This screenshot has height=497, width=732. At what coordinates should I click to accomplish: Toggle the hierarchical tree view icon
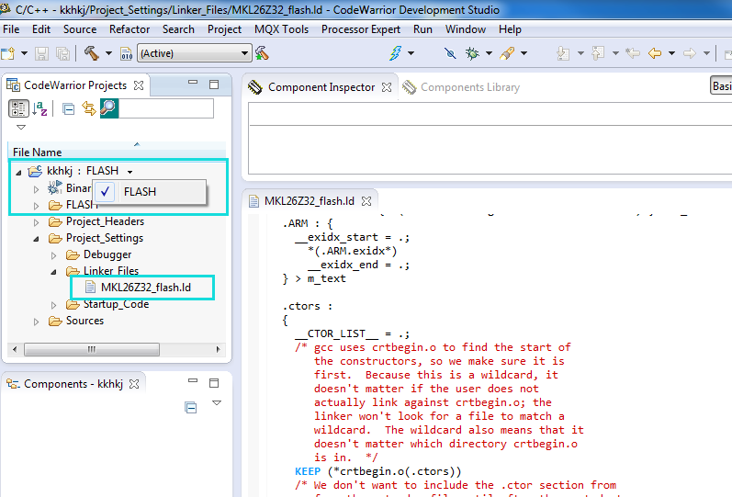click(18, 108)
